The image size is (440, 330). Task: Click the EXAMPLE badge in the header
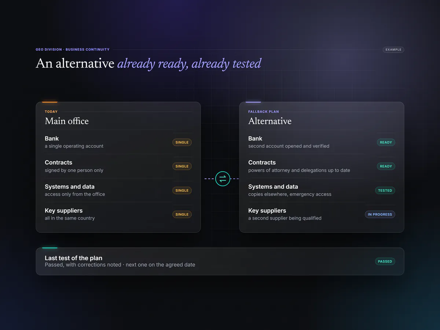[x=393, y=49]
